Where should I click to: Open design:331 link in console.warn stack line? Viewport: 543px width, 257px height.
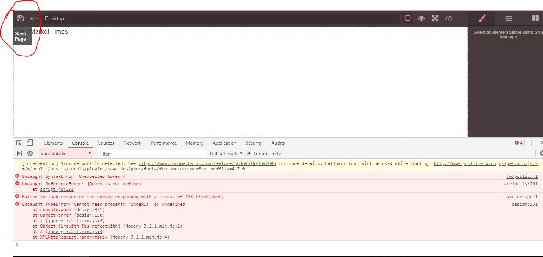click(x=89, y=210)
